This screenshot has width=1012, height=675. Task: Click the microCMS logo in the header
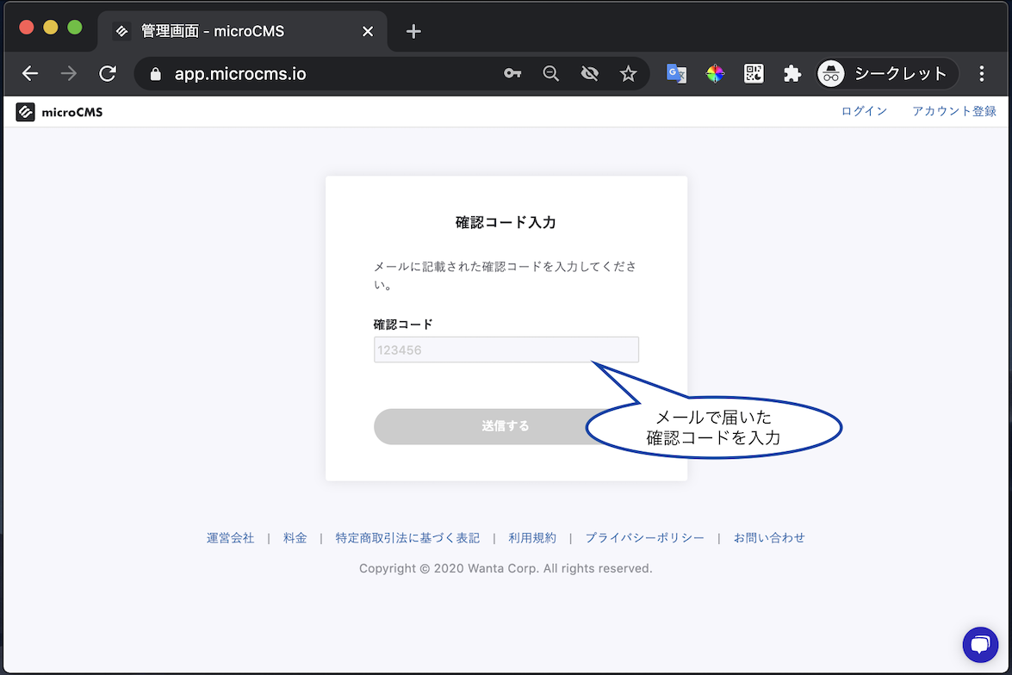click(x=59, y=112)
